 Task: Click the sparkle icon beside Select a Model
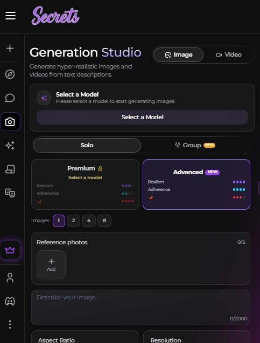coord(44,98)
